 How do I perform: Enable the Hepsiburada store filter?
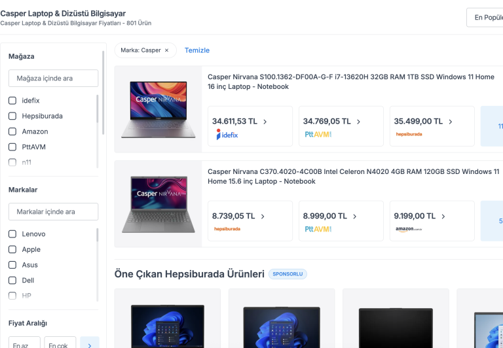(x=12, y=116)
